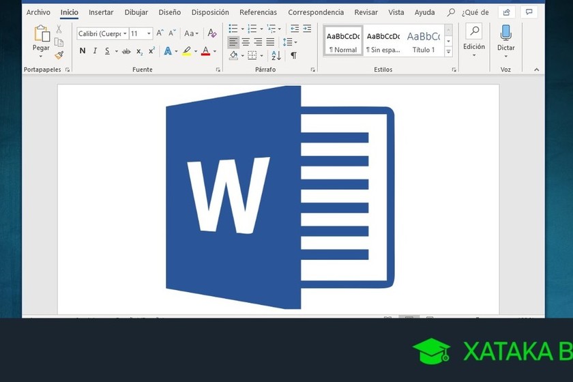
Task: Select the Format Painter brush
Action: tap(59, 55)
